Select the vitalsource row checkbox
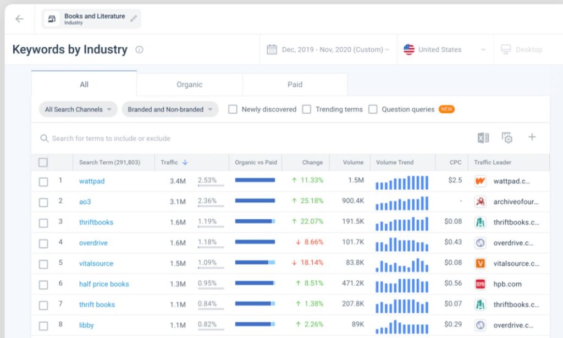Image resolution: width=563 pixels, height=338 pixels. point(43,264)
